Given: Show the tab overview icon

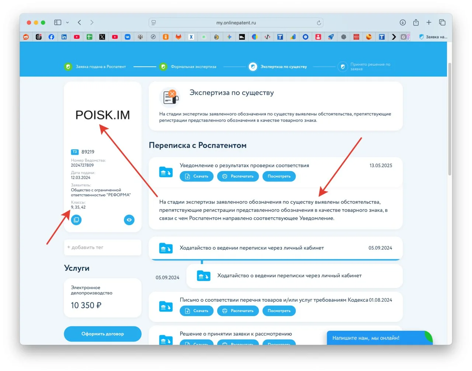Looking at the screenshot, I should 442,22.
